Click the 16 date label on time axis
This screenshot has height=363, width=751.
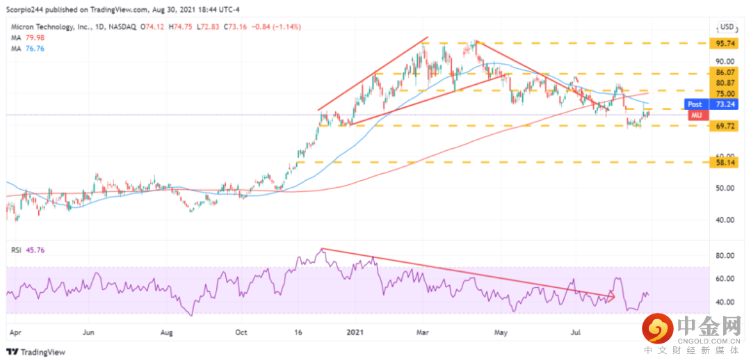(x=298, y=331)
